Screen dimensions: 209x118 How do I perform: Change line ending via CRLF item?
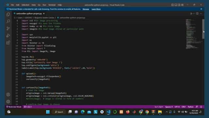coord(184,107)
